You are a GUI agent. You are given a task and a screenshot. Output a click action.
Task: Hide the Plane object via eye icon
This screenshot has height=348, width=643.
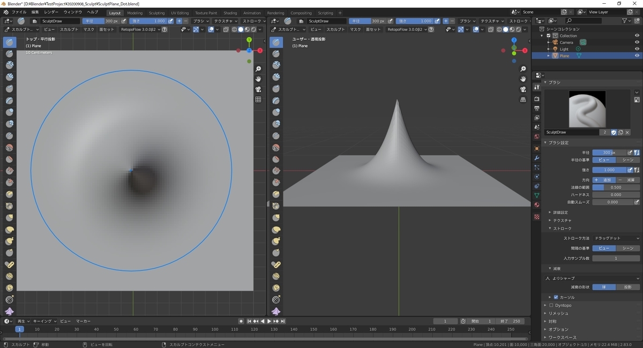pos(637,56)
